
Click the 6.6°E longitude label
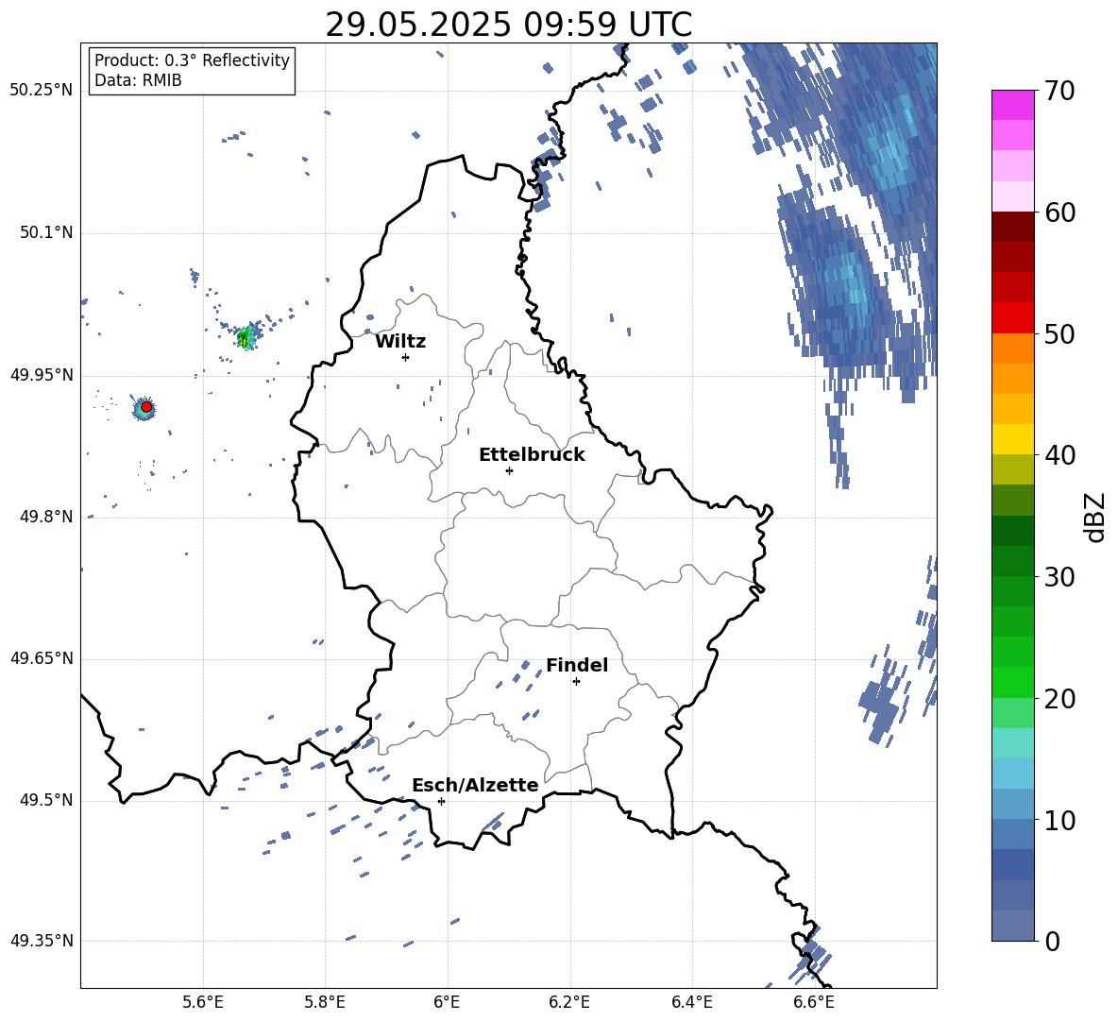814,1002
